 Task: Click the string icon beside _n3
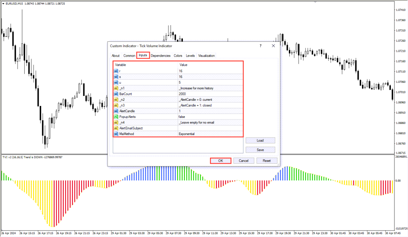pyautogui.click(x=116, y=106)
